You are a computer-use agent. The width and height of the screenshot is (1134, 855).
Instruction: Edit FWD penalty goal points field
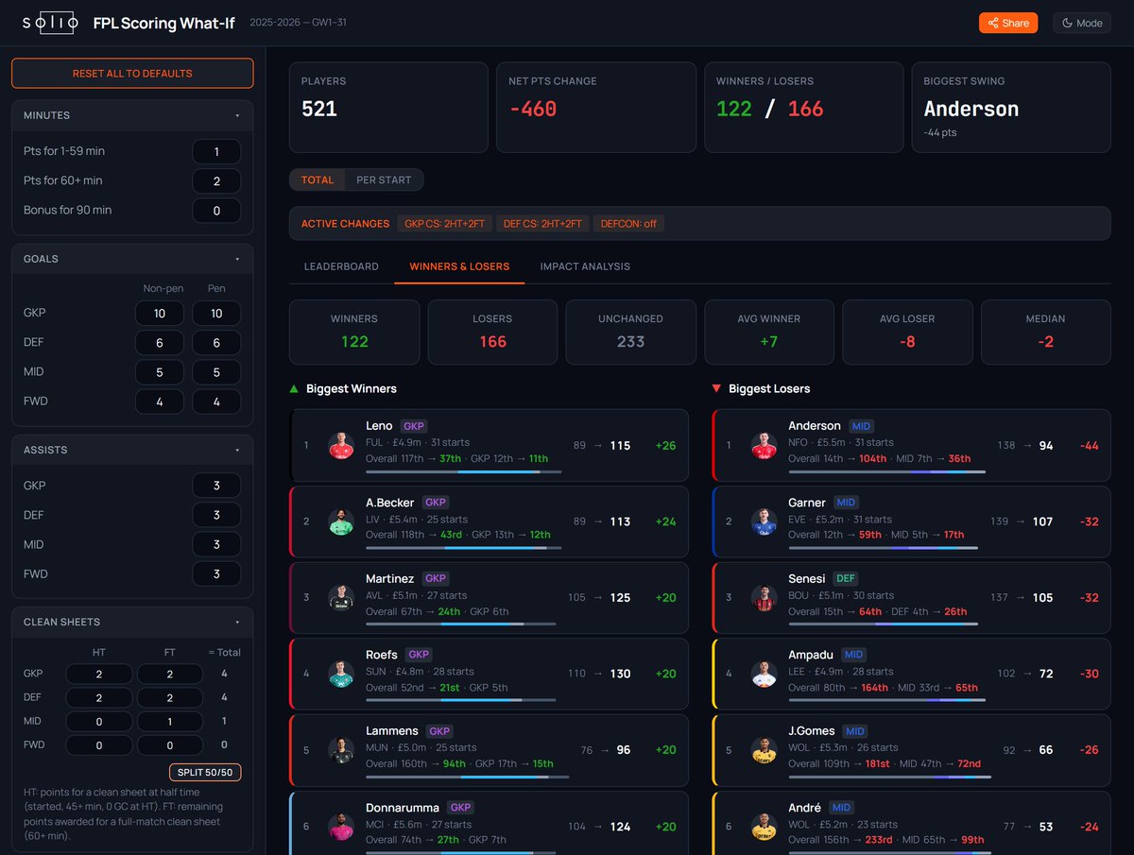(216, 402)
